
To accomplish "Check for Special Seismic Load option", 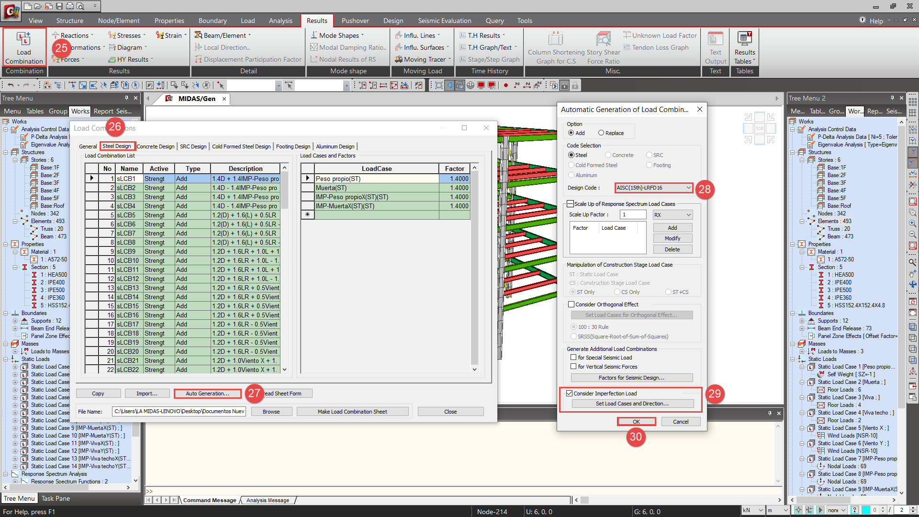I will point(573,358).
